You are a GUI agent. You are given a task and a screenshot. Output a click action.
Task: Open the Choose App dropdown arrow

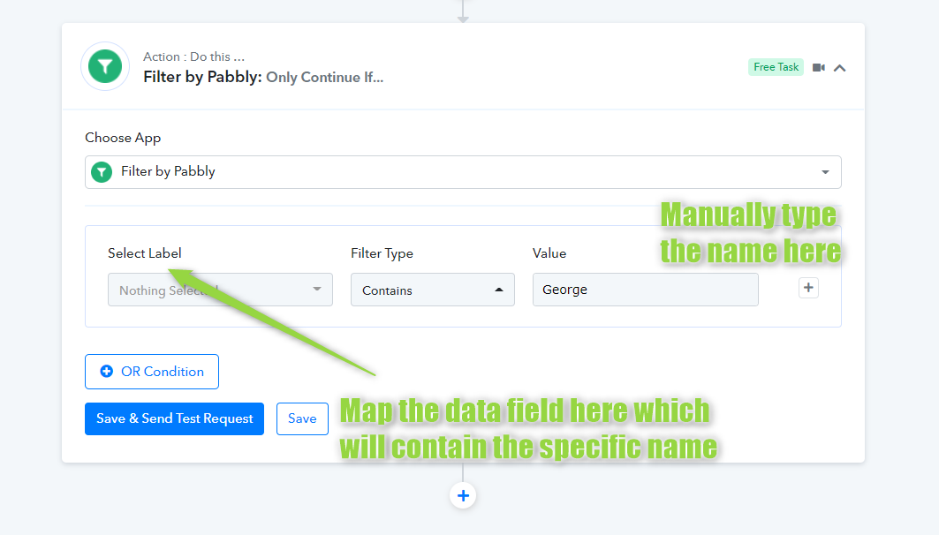pyautogui.click(x=825, y=172)
